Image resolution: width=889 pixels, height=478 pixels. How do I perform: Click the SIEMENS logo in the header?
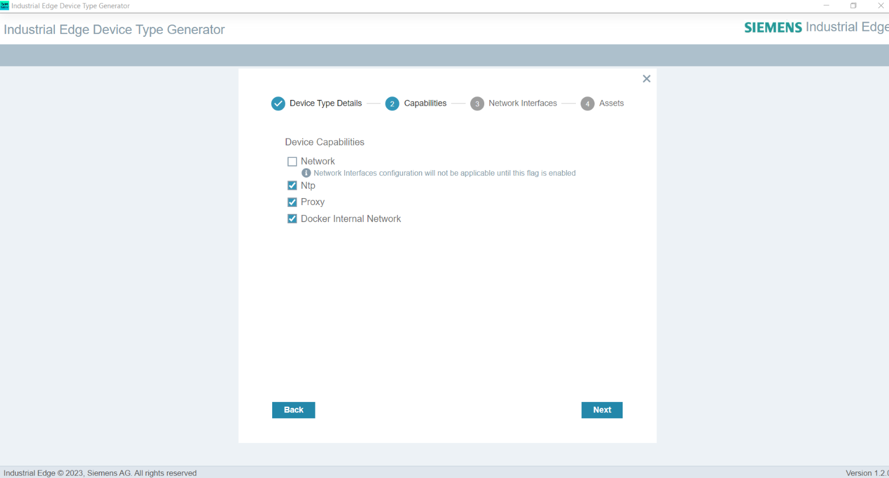772,27
